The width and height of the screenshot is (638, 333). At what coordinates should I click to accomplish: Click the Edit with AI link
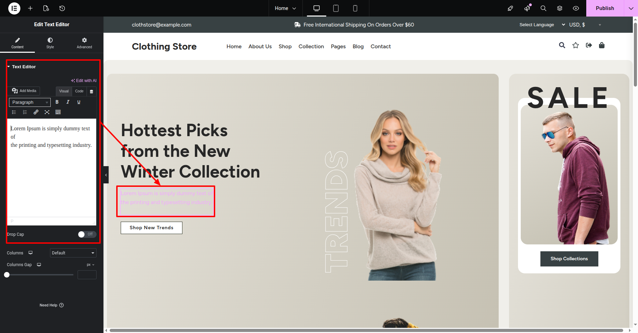click(x=84, y=81)
